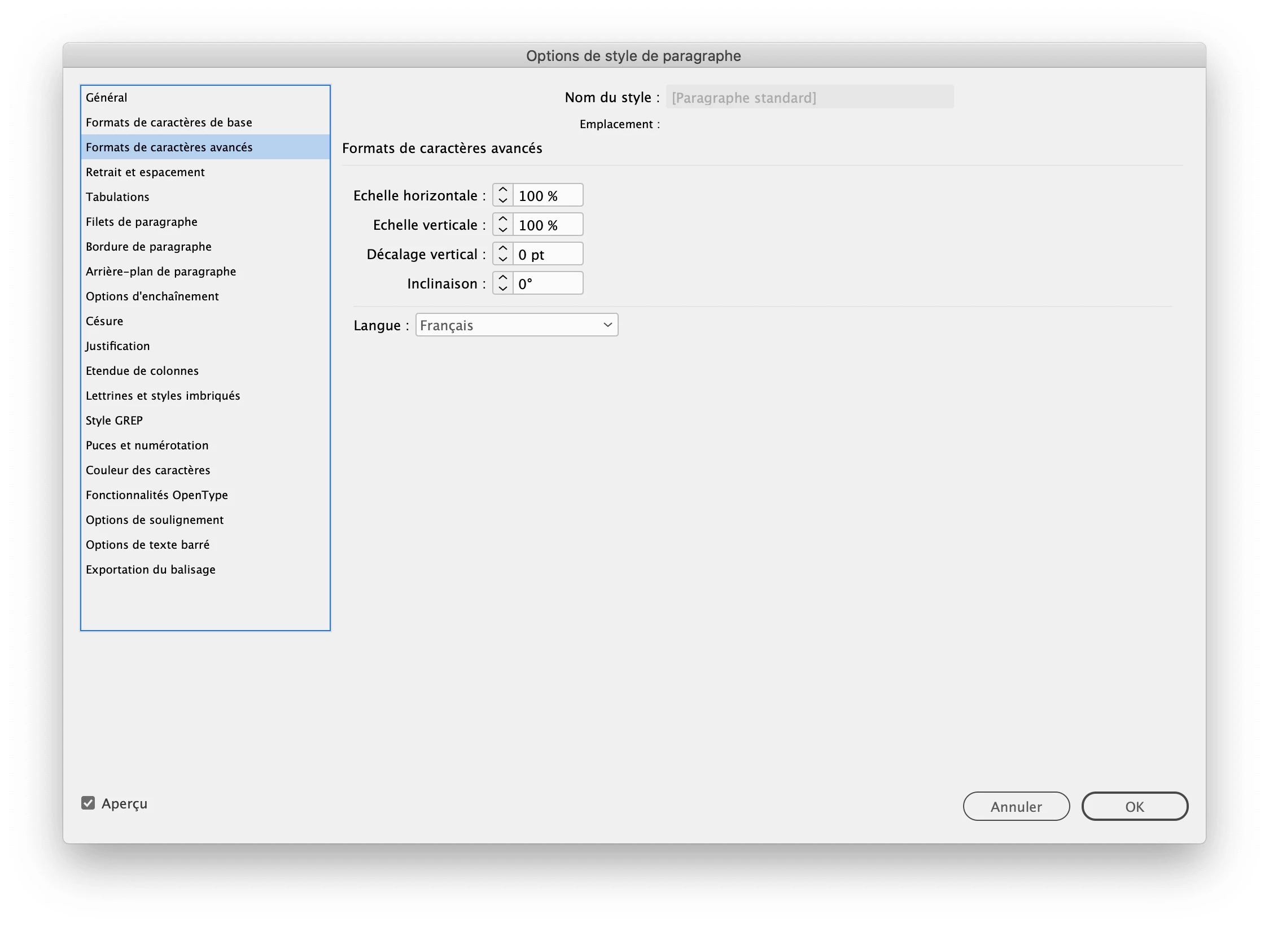The height and width of the screenshot is (927, 1269).
Task: Open Couleur des caractères section
Action: coord(148,470)
